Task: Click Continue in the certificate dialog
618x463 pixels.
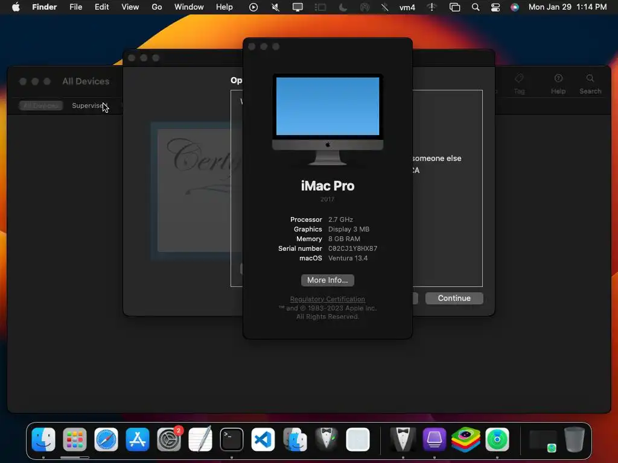Action: (x=454, y=298)
